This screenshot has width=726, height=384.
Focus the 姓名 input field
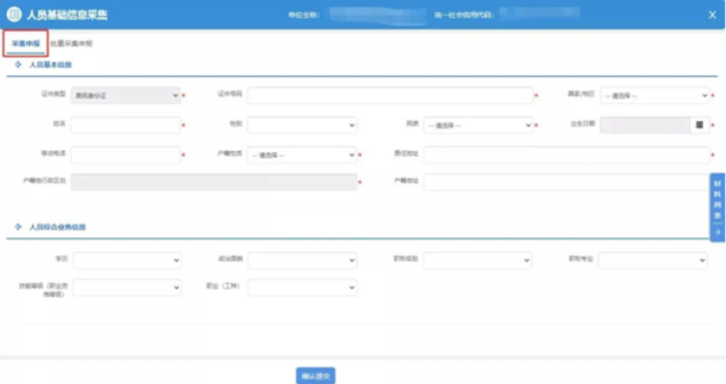125,125
